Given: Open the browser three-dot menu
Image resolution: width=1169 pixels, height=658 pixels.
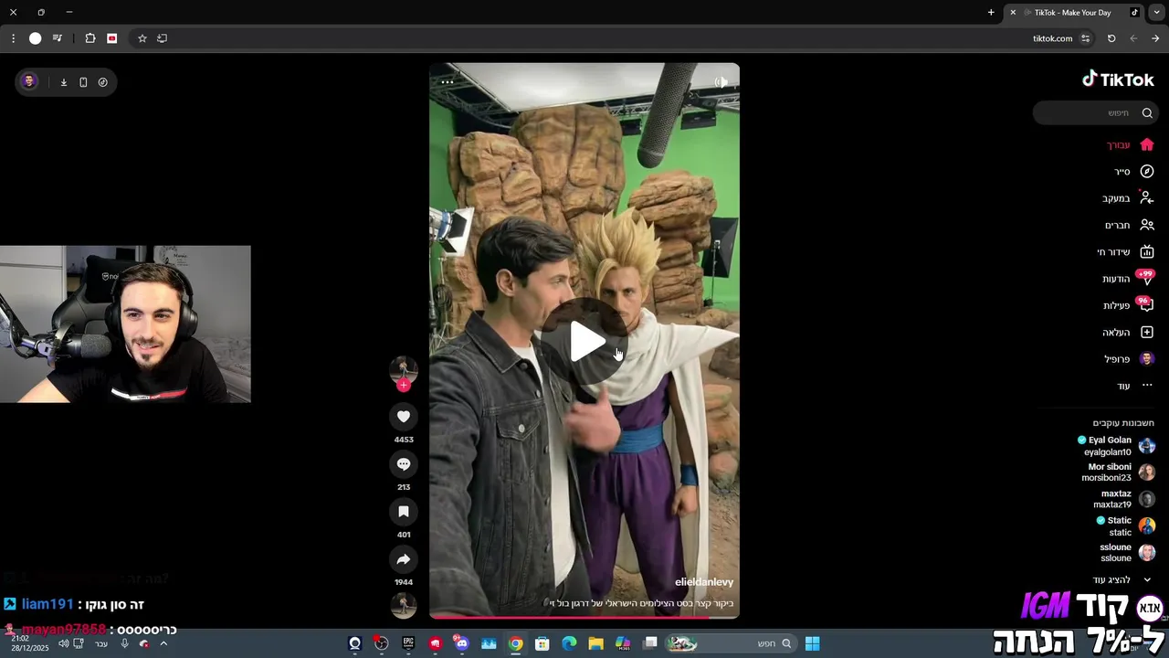Looking at the screenshot, I should [x=13, y=38].
